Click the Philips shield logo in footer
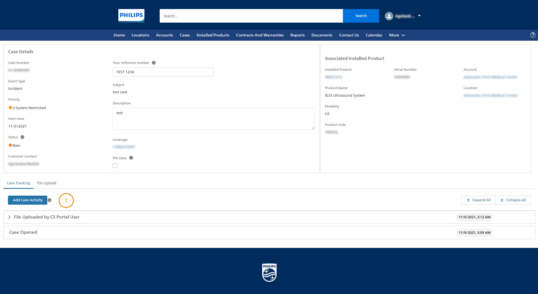This screenshot has width=538, height=294. pyautogui.click(x=269, y=273)
